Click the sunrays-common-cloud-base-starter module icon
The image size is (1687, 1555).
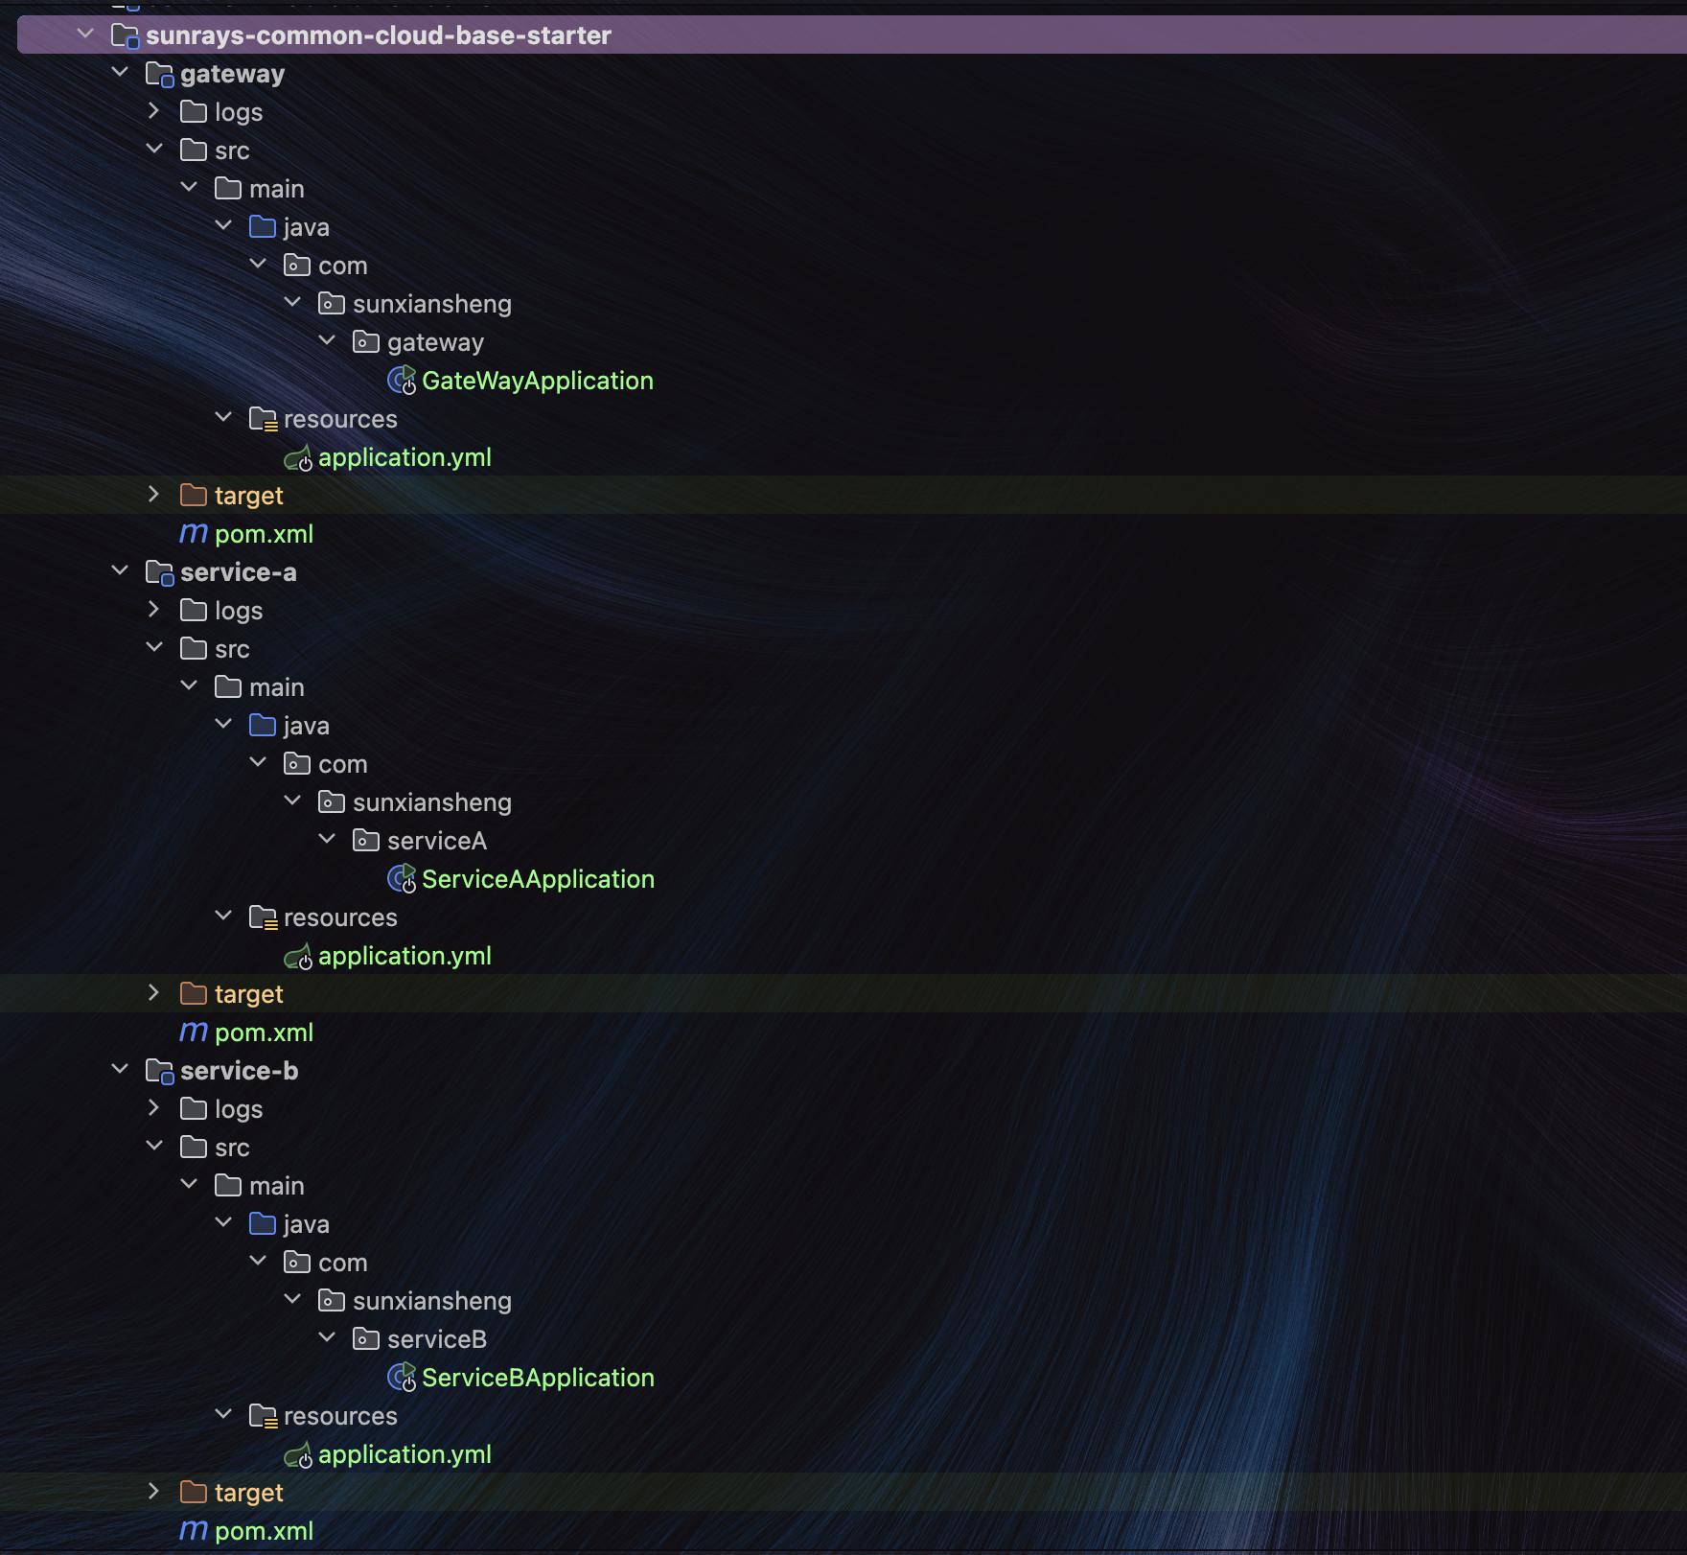(x=125, y=35)
